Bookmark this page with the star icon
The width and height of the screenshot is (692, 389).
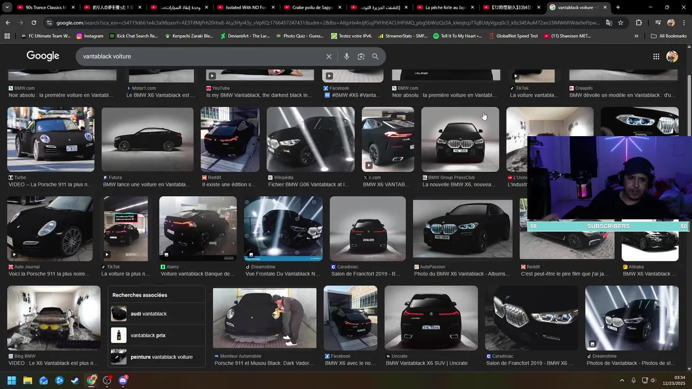(621, 23)
